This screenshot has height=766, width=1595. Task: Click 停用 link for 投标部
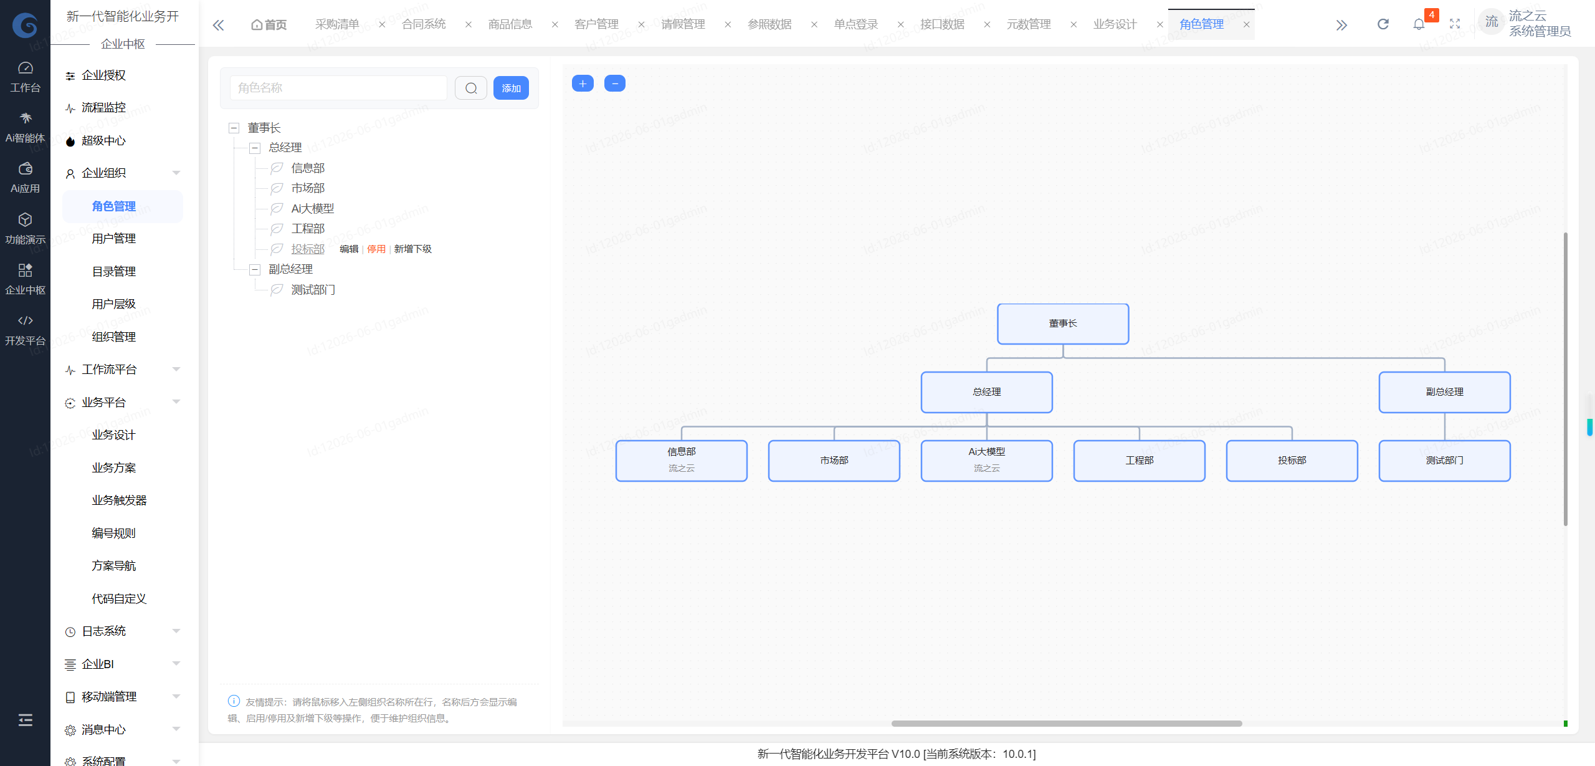pyautogui.click(x=376, y=249)
